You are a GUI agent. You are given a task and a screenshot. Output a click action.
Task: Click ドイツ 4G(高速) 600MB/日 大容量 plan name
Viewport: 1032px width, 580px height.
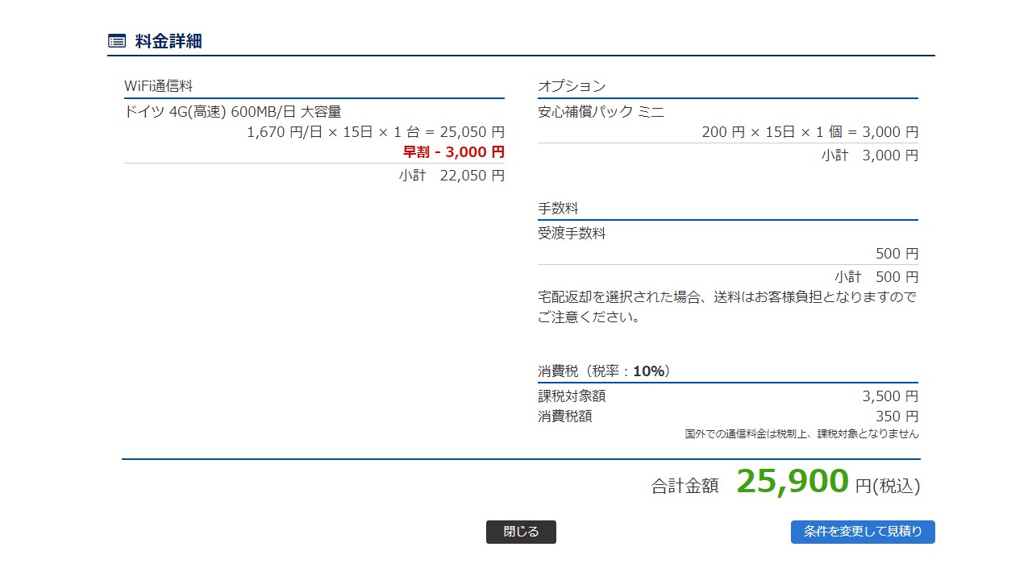[233, 112]
